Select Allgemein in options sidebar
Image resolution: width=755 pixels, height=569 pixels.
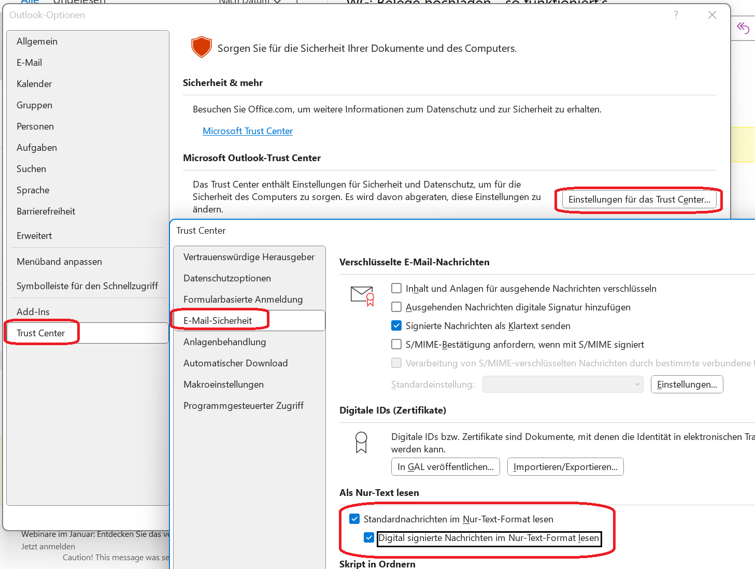[x=88, y=41]
